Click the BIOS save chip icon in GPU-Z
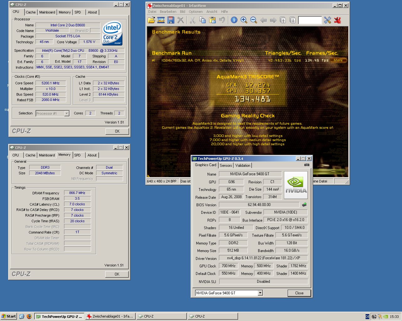Viewport: 402px width, 321px height. coord(304,205)
